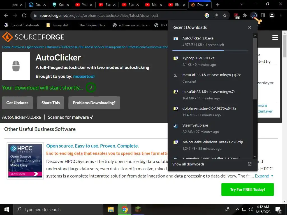Click Show all downloads
The width and height of the screenshot is (287, 215).
click(x=188, y=164)
